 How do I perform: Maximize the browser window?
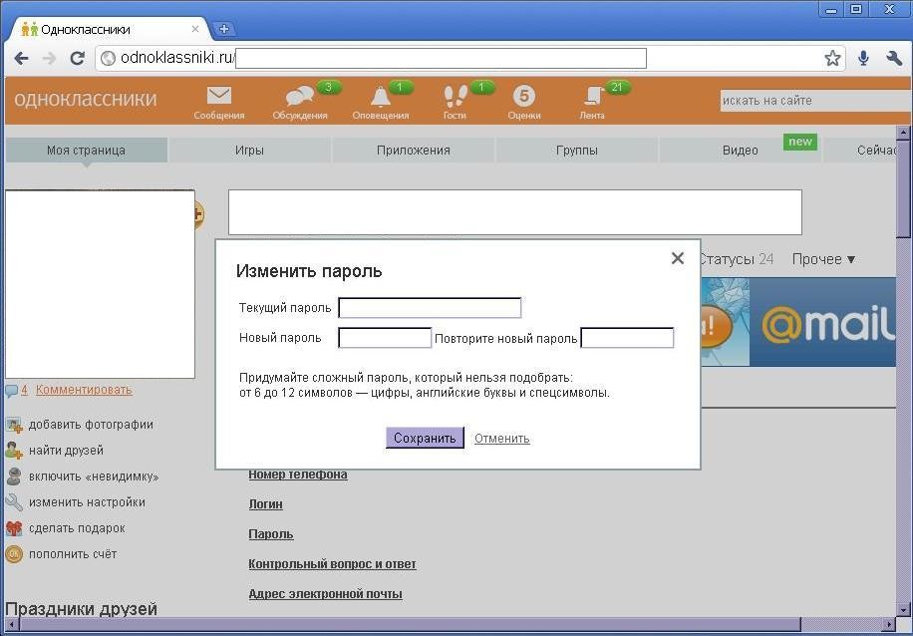[x=856, y=10]
